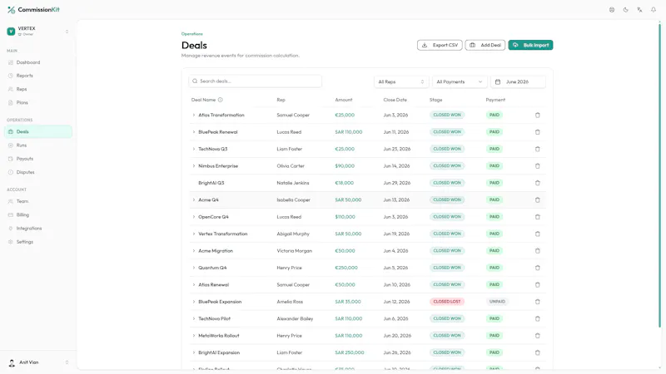
Task: Click the Unpaid payment badge
Action: click(497, 302)
